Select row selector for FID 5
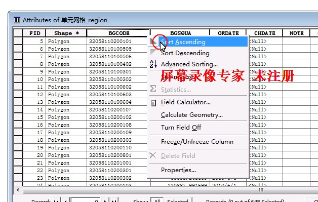Screen dimensions: 318x202 tap(18, 41)
